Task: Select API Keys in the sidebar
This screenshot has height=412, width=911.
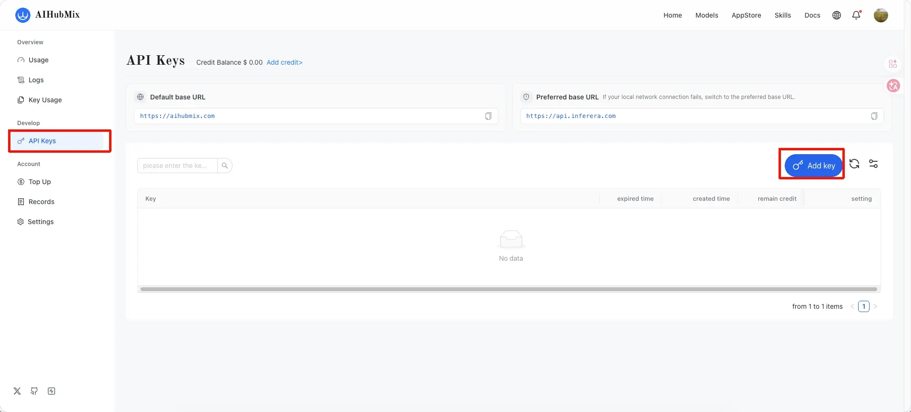Action: [x=57, y=141]
